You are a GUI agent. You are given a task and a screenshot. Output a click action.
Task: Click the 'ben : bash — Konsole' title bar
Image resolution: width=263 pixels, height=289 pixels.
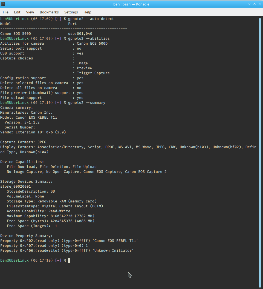coord(131,4)
